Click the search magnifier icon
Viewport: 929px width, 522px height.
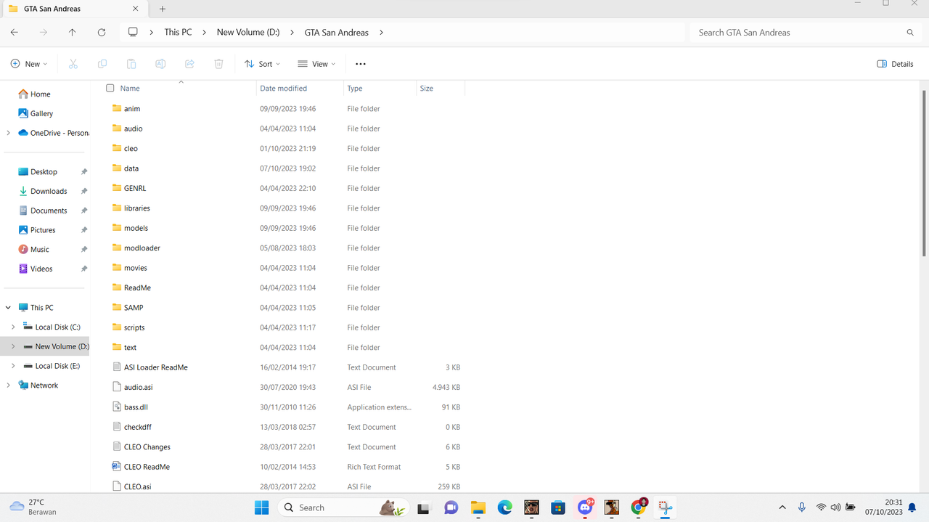tap(910, 33)
